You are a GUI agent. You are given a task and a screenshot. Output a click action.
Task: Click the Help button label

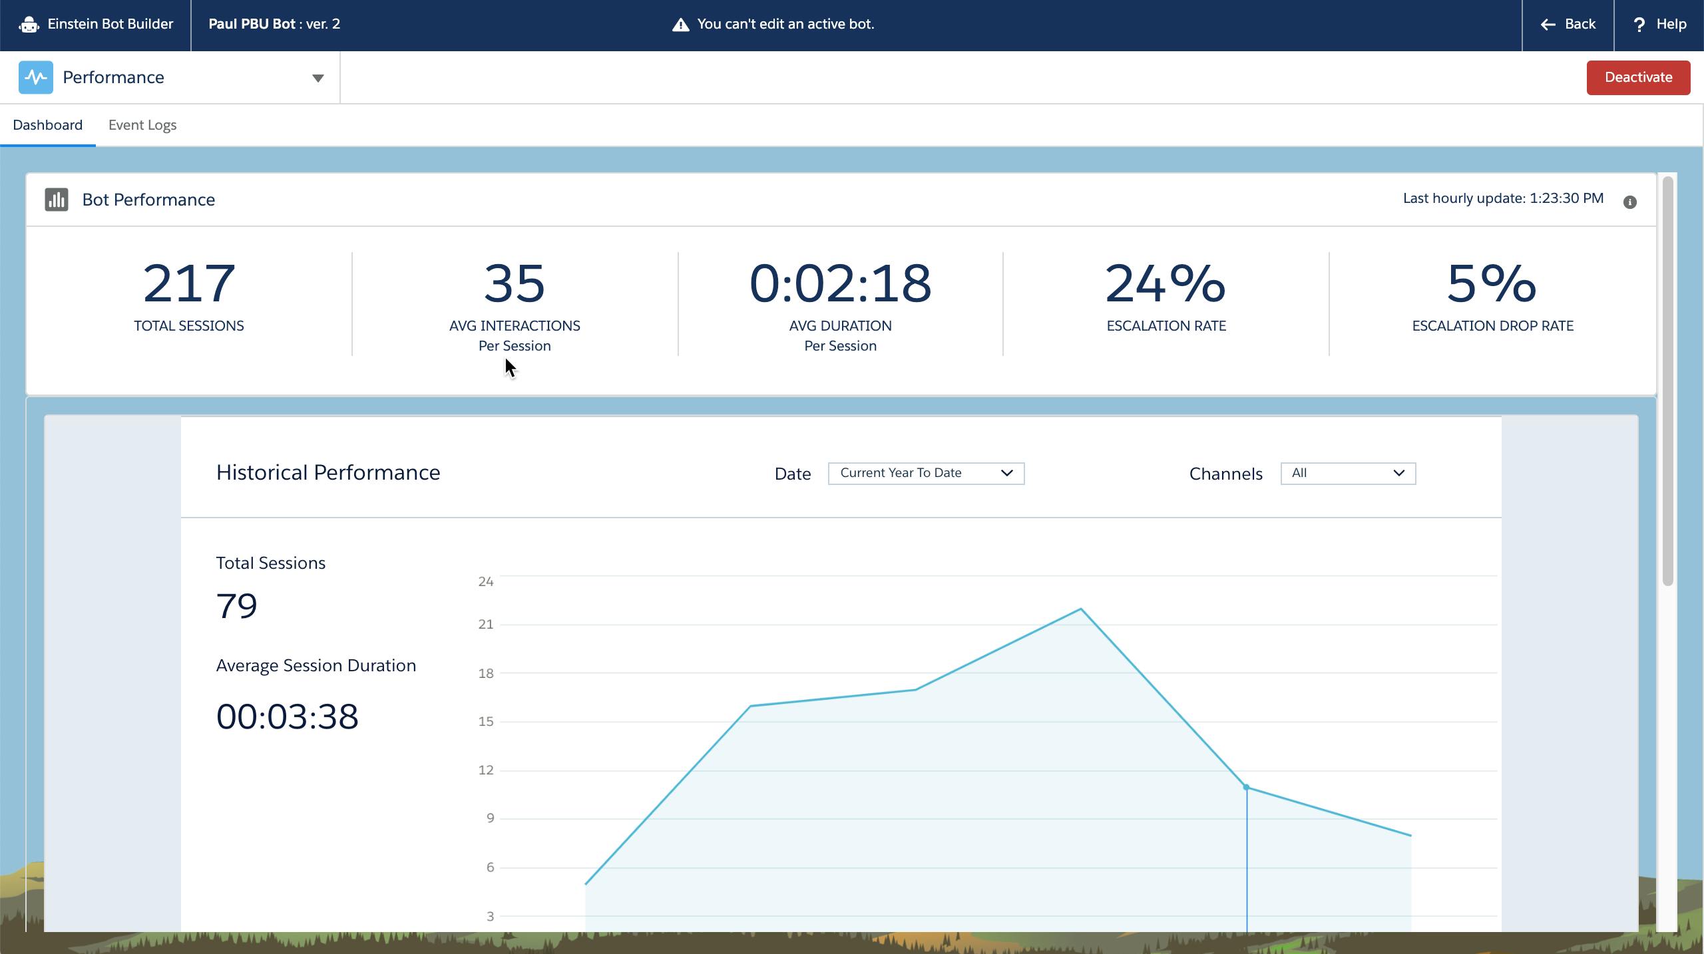click(x=1671, y=25)
